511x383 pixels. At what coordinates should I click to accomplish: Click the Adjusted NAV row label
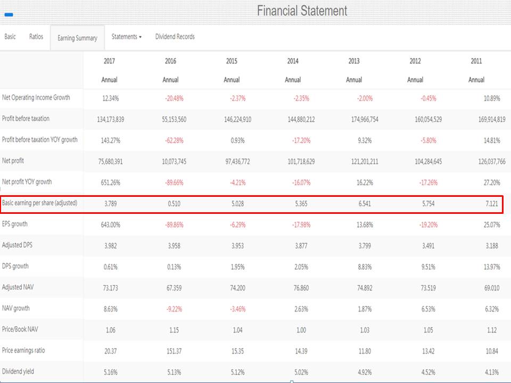(x=19, y=287)
